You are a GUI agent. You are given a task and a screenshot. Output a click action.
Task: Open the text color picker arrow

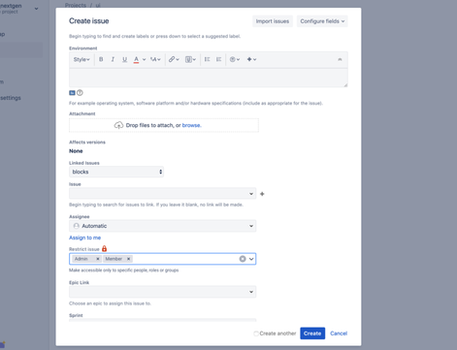[144, 59]
